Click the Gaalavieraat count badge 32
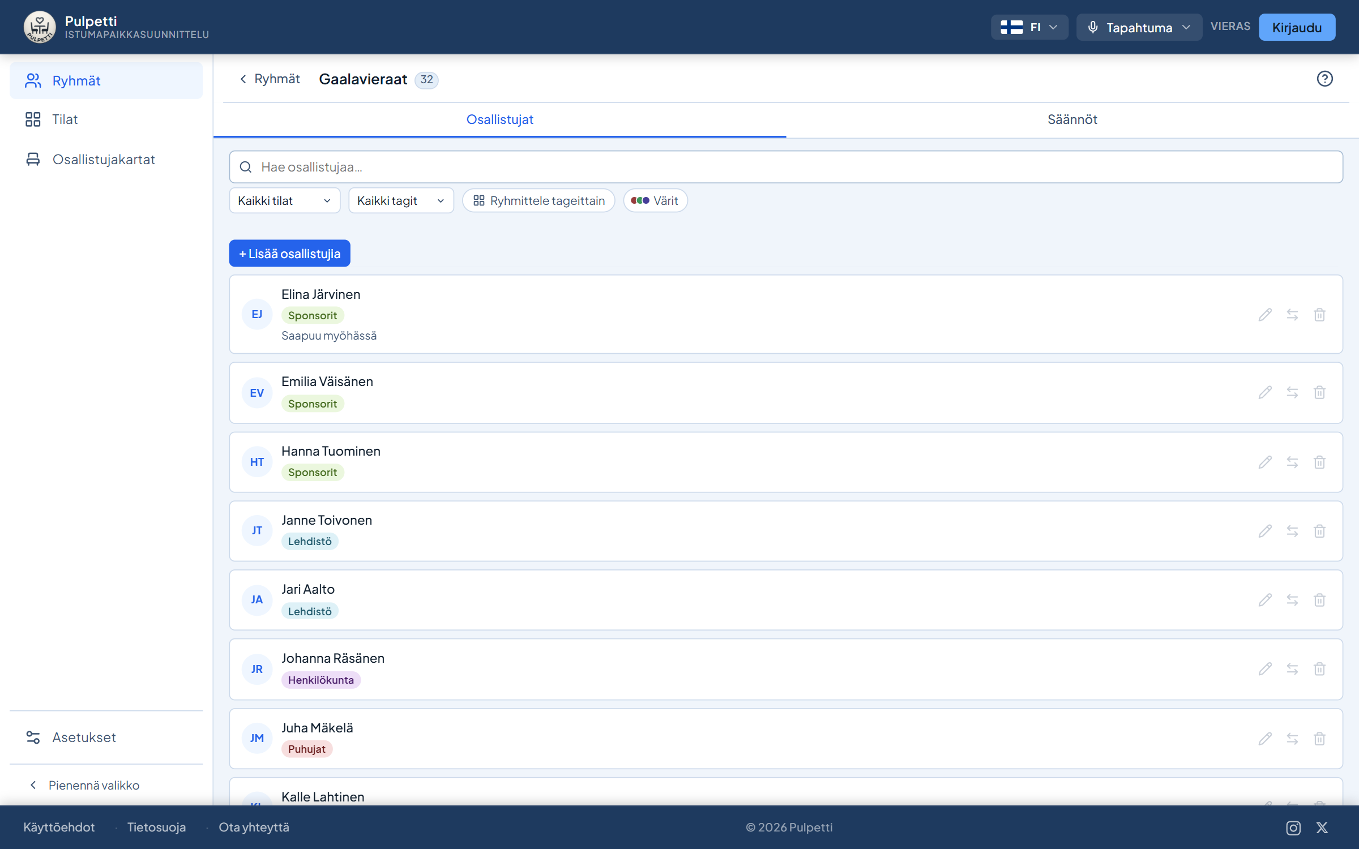Image resolution: width=1359 pixels, height=849 pixels. coord(426,79)
